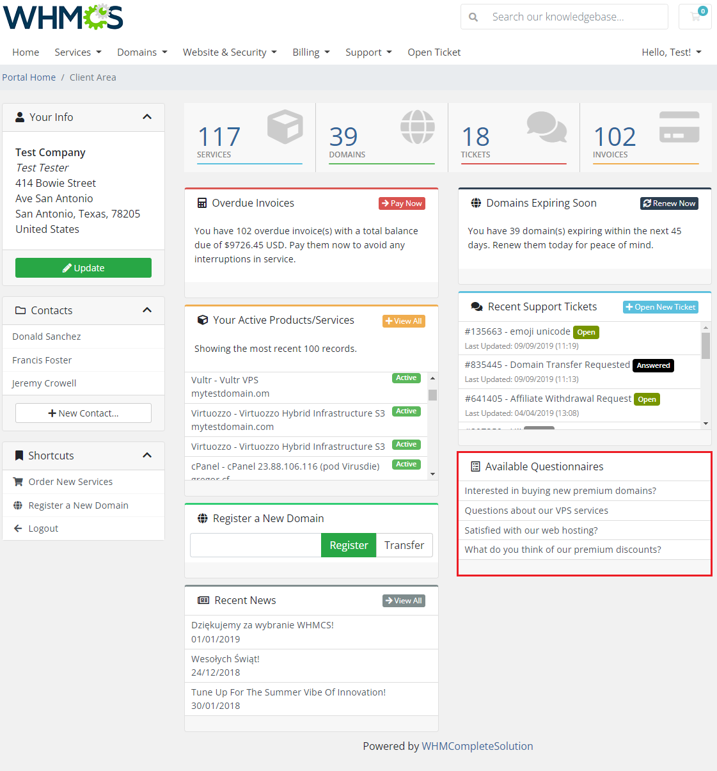Click the knowledgebase search field

tap(576, 17)
